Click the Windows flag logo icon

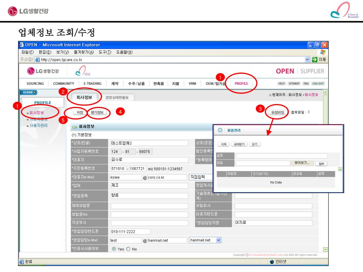click(x=323, y=52)
